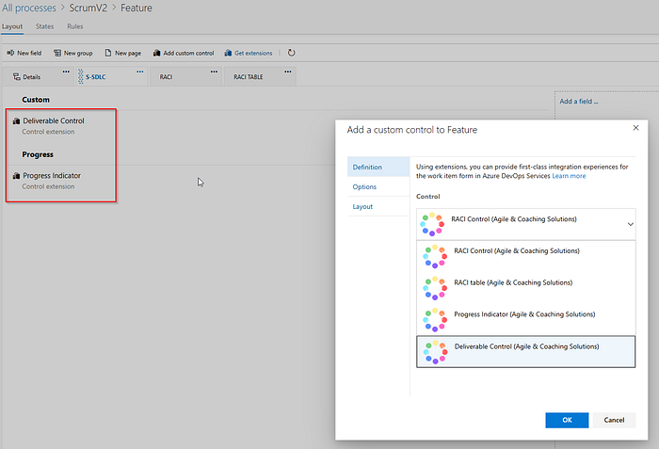Open the Details tab ellipsis menu
This screenshot has height=449, width=659.
pos(66,72)
